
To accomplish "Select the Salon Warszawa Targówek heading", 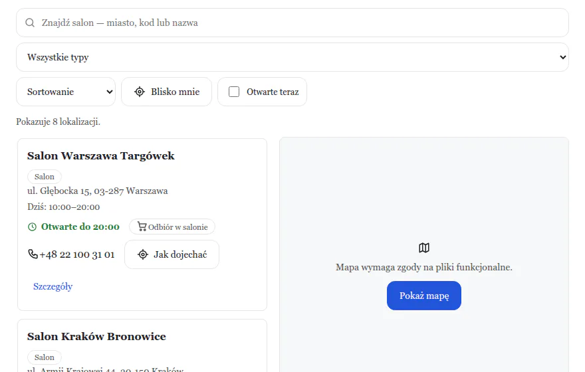I will pyautogui.click(x=101, y=156).
